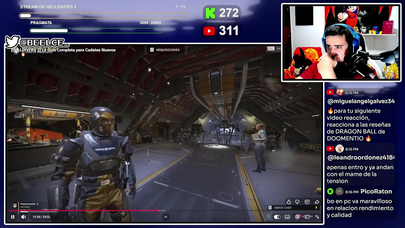Viewport: 405px width, 228px height.
Task: Click YouTube icon beside miguelangelgalvez message
Action: tap(330, 92)
